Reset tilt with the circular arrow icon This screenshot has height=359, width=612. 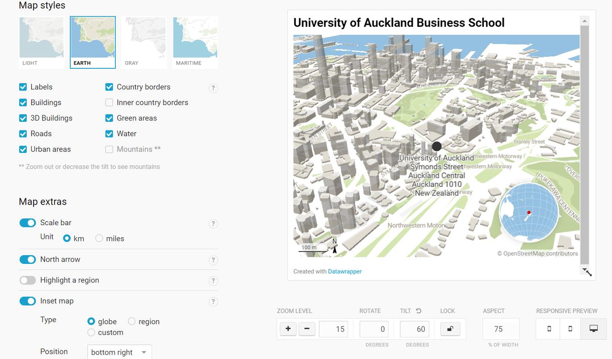pos(418,311)
